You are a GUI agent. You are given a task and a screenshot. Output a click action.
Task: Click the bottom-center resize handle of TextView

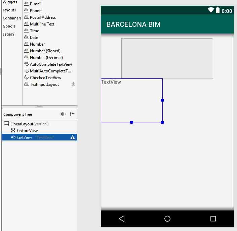(x=131, y=122)
